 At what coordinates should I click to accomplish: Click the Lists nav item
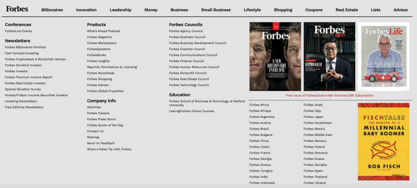point(375,10)
